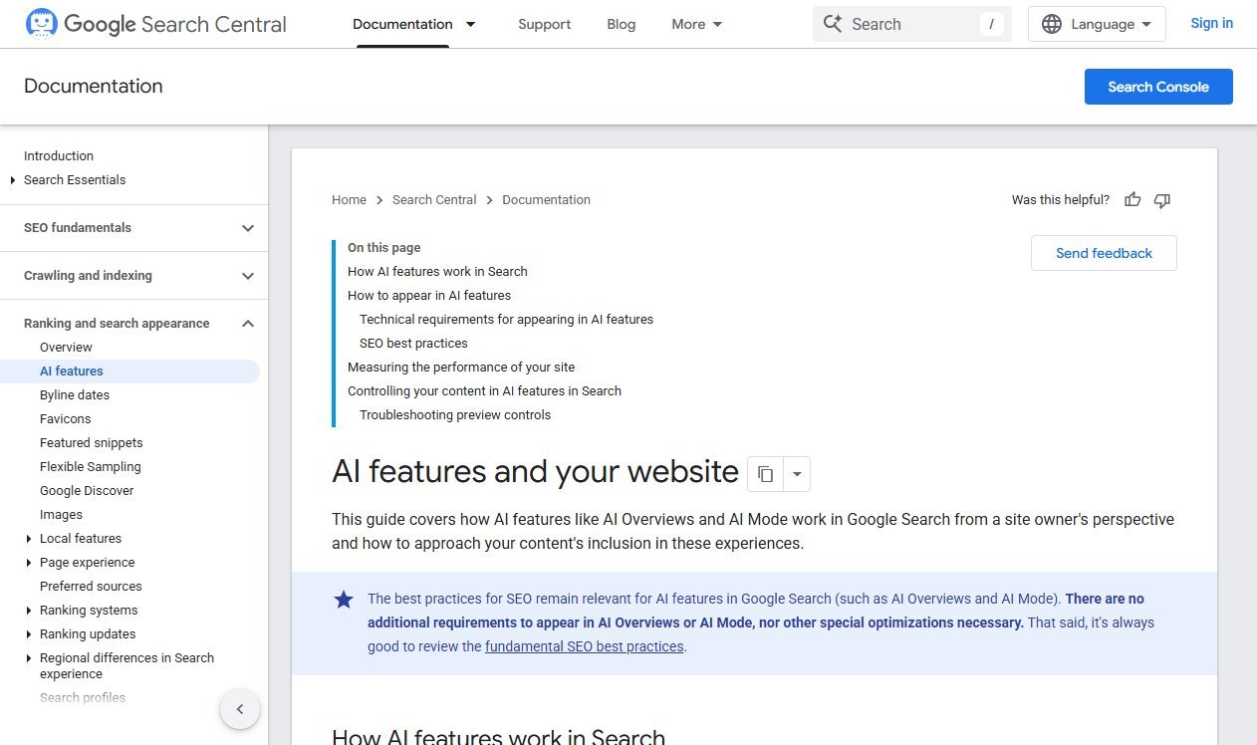Open the More menu
The image size is (1257, 745).
tap(697, 24)
